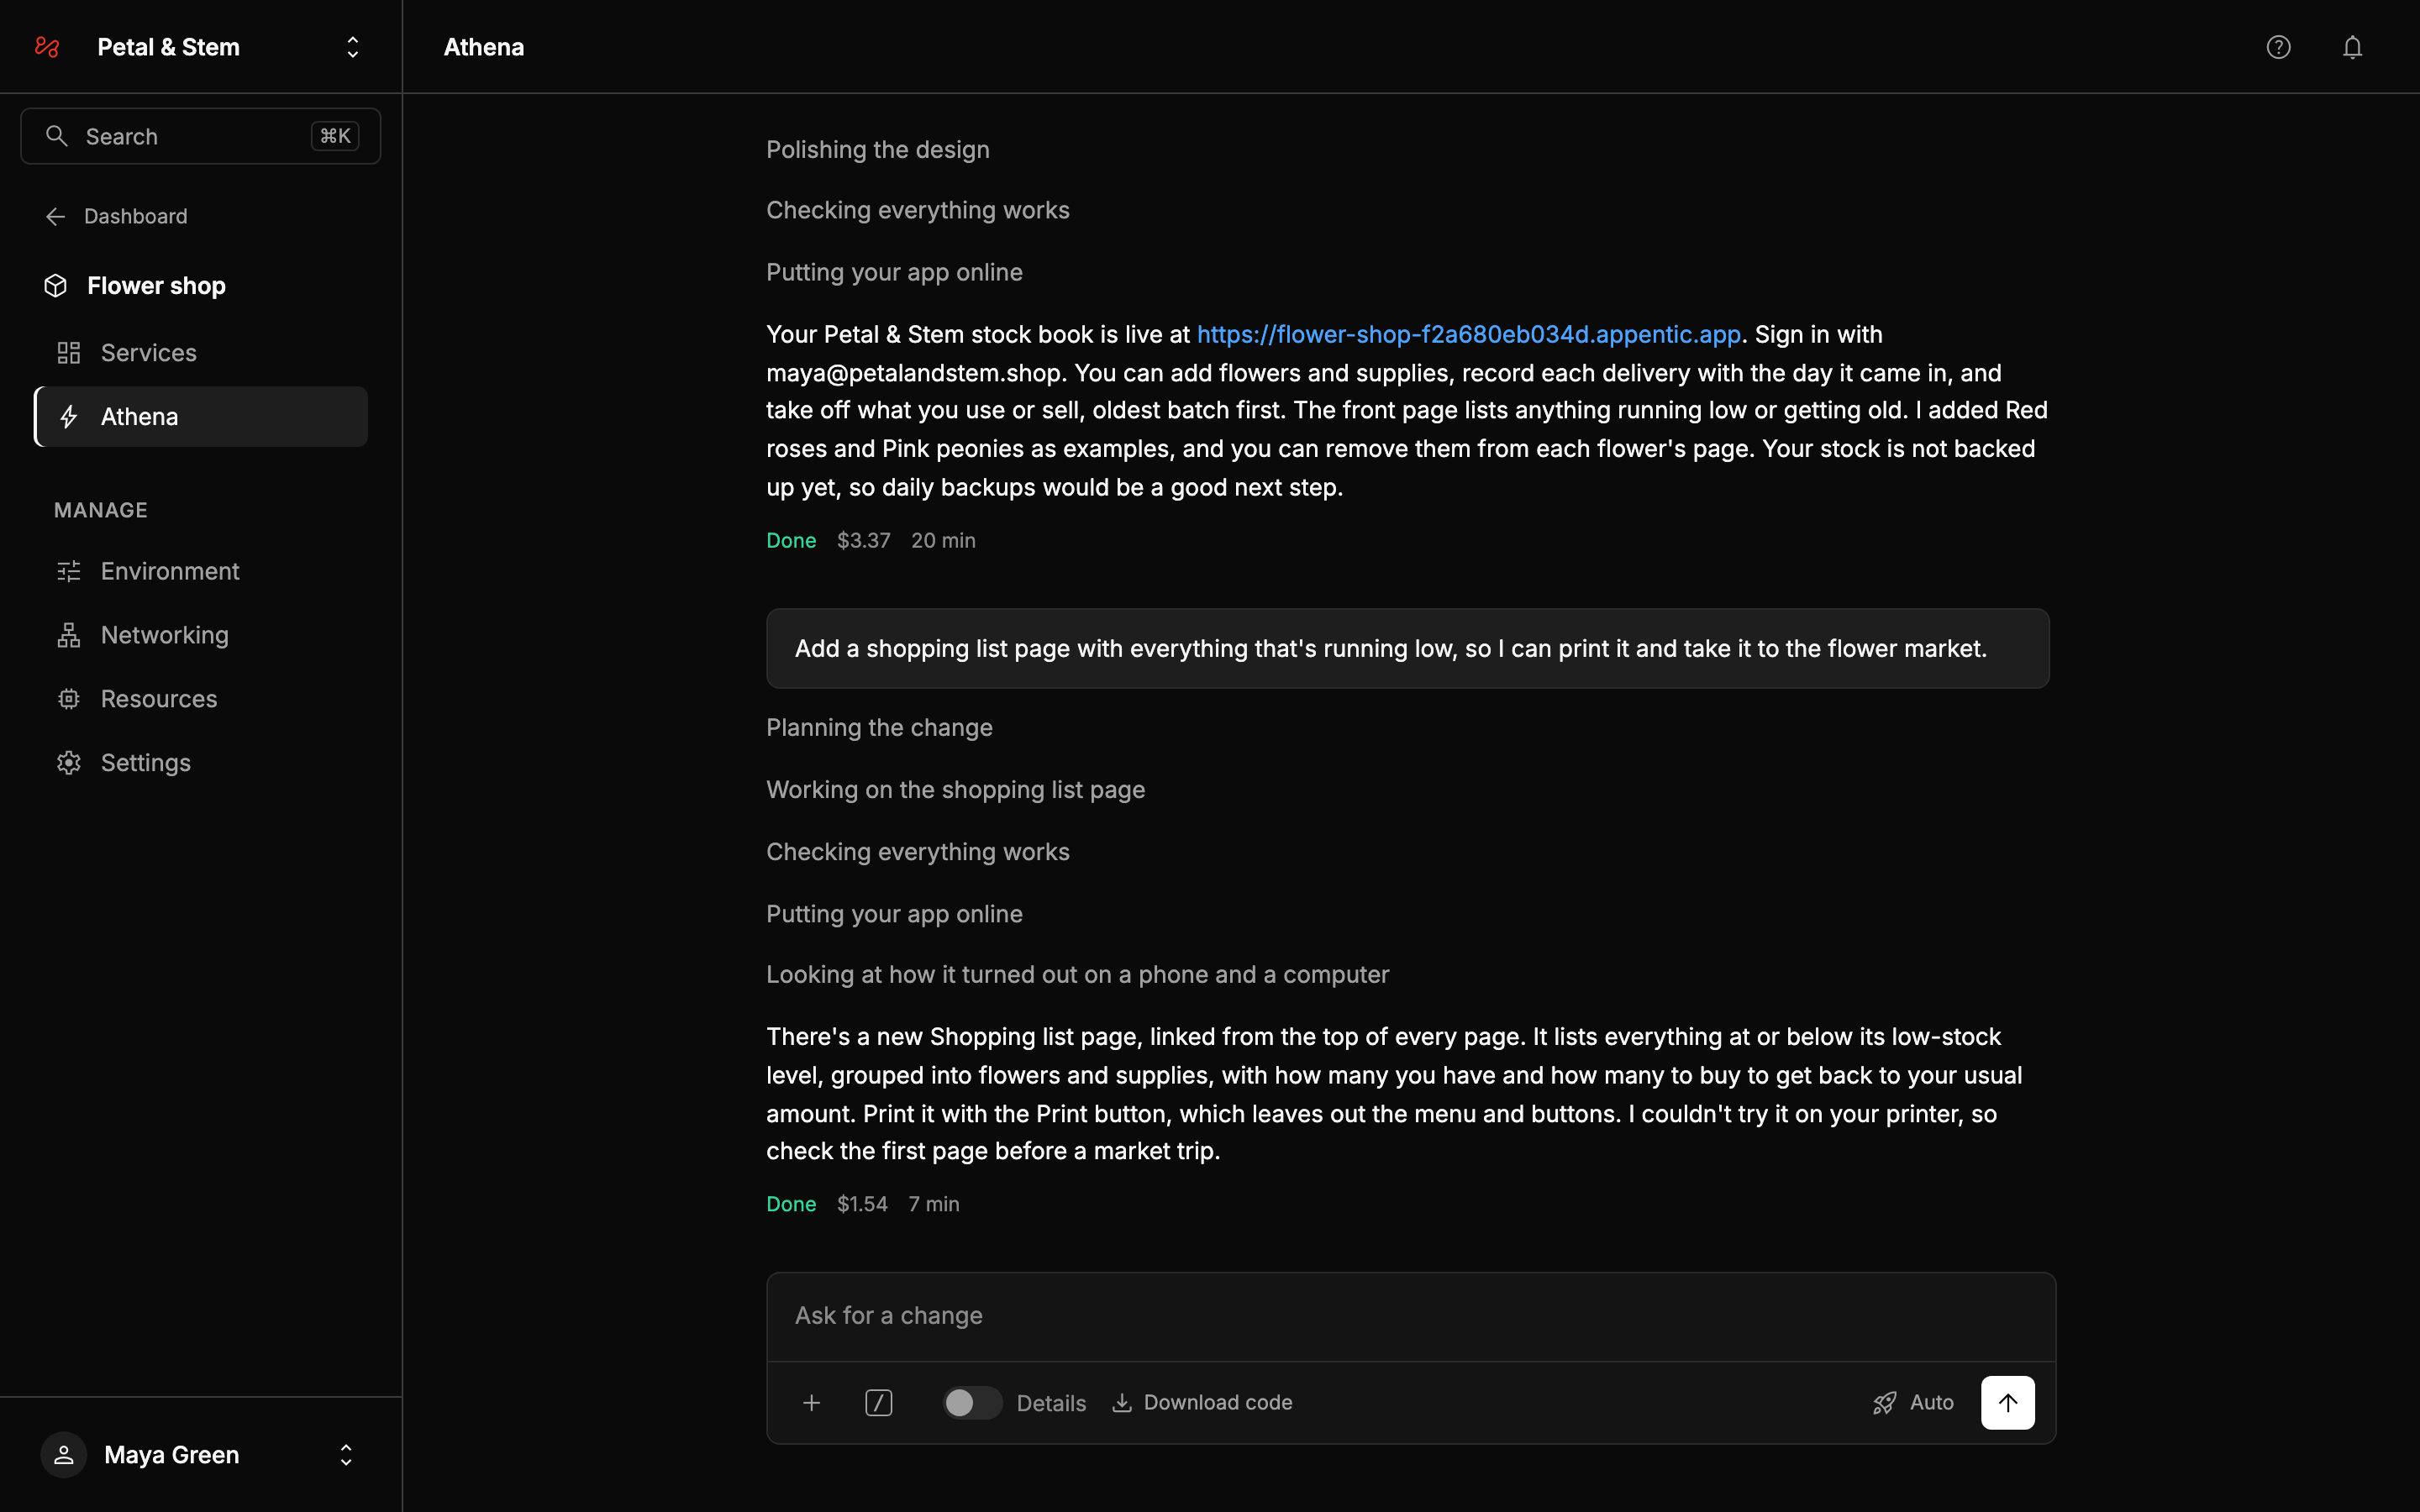Screen dimensions: 2420x1512
Task: Download the code
Action: (x=1202, y=1403)
